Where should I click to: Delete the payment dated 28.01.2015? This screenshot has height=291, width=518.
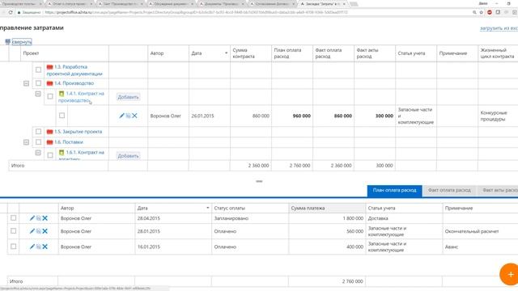point(45,231)
